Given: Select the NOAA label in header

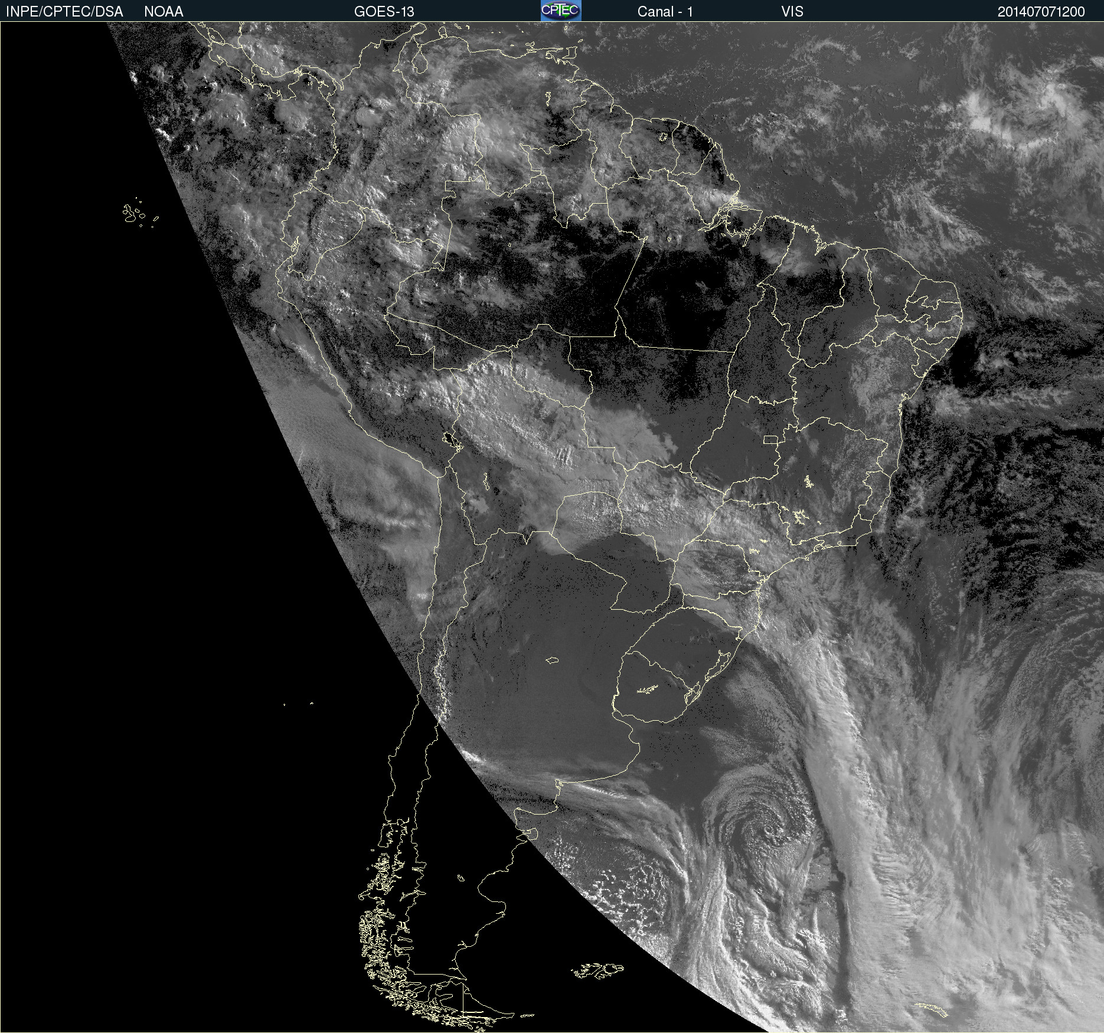Looking at the screenshot, I should pos(164,12).
